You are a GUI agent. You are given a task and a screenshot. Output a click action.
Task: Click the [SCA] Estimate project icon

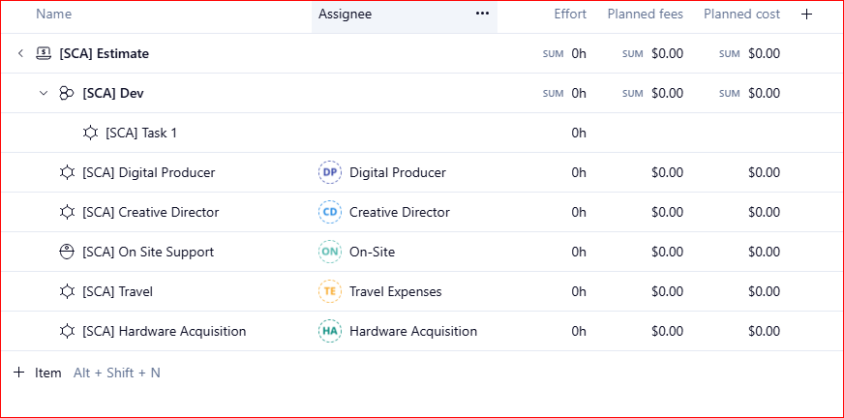(x=44, y=53)
